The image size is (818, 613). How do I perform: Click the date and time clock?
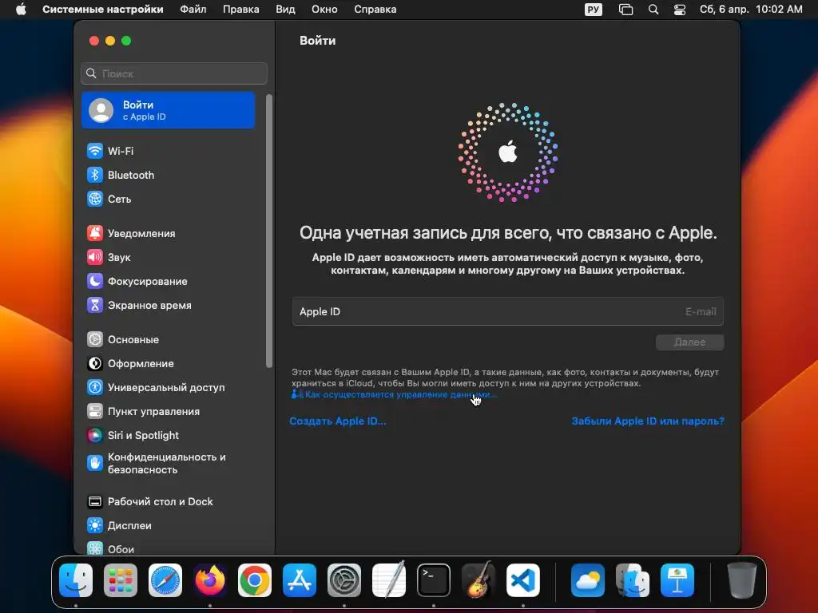coord(751,10)
